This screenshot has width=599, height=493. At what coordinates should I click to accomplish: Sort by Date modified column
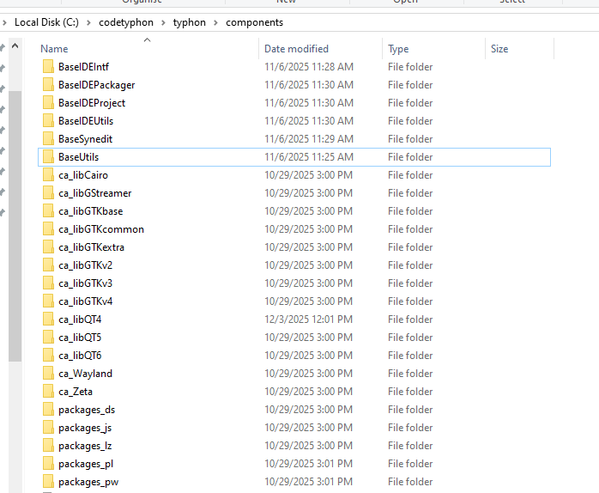pos(296,49)
